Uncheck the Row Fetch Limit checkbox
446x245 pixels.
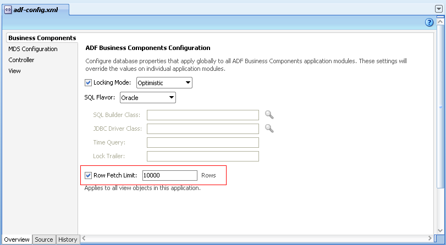click(x=88, y=175)
